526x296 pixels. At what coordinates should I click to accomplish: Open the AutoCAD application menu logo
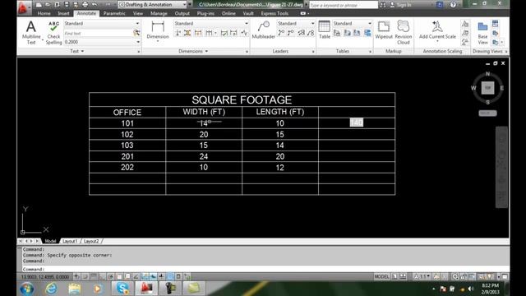coord(23,7)
